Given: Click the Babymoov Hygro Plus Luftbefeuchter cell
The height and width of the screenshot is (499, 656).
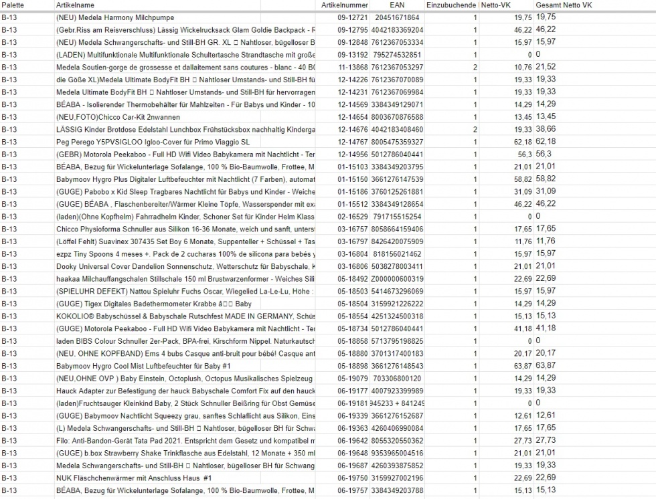Looking at the screenshot, I should (x=185, y=179).
